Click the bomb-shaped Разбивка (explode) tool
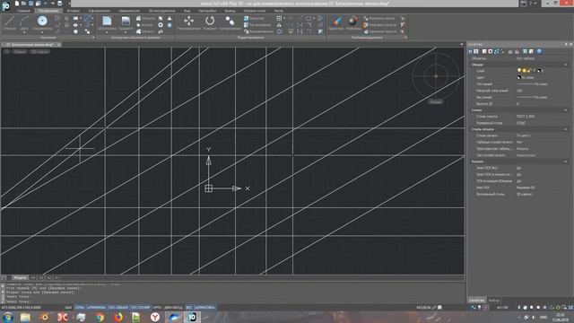Image resolution: width=574 pixels, height=323 pixels. (x=352, y=22)
